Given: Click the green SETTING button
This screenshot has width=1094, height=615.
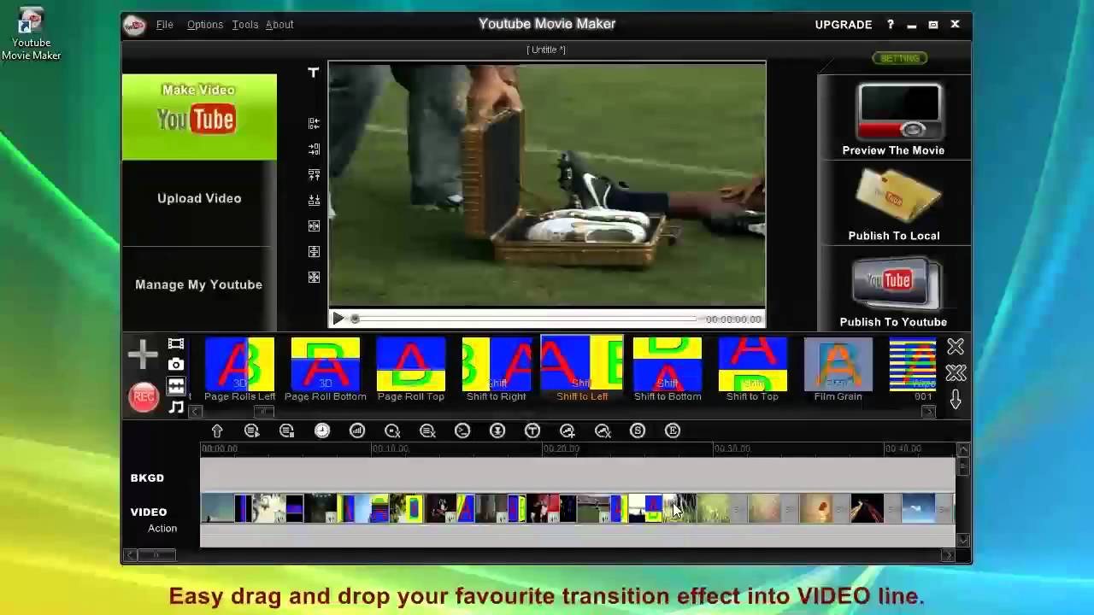Looking at the screenshot, I should tap(900, 58).
